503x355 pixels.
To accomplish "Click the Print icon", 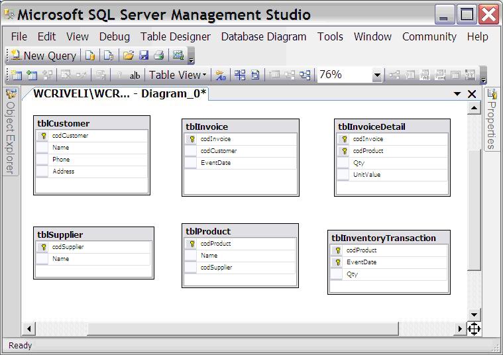I will [159, 56].
